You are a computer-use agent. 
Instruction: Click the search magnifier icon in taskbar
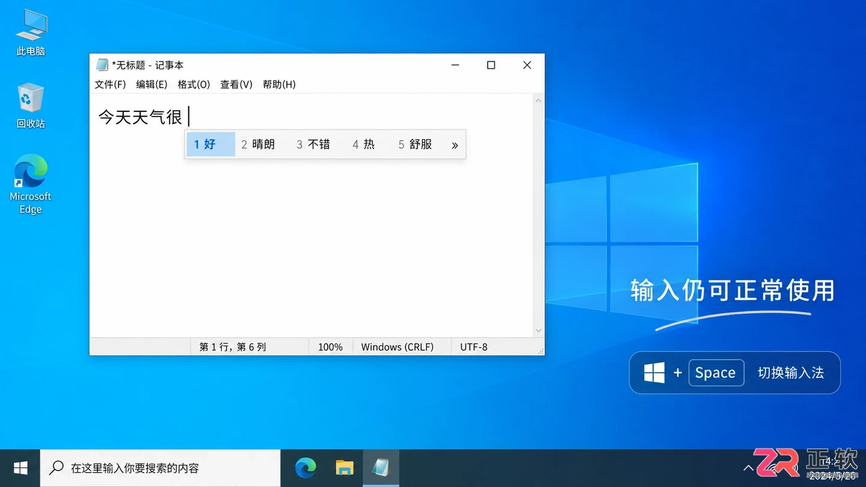(x=57, y=468)
